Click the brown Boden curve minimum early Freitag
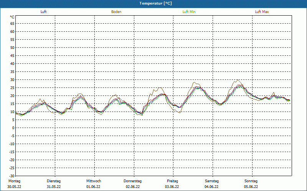 179,113
